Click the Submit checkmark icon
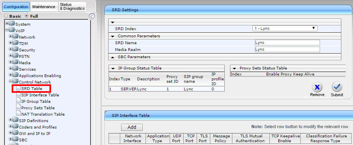This screenshot has width=353, height=145. click(337, 87)
